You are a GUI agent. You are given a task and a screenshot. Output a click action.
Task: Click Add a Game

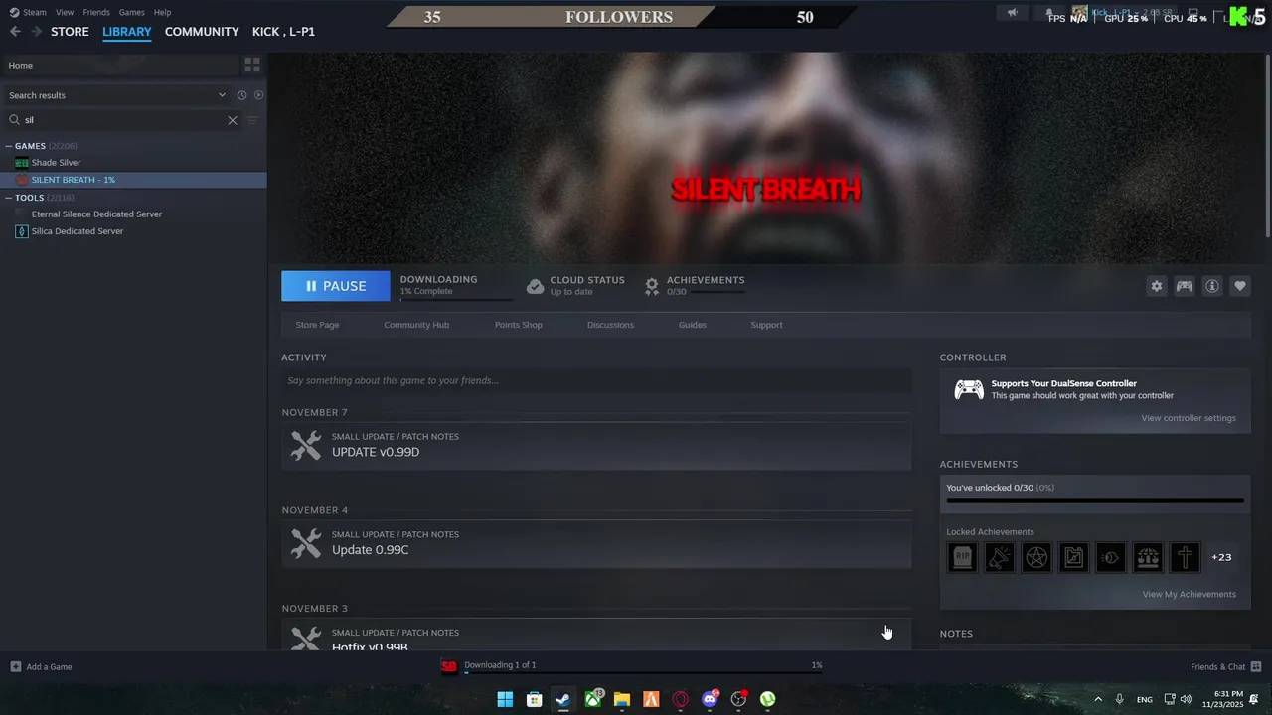pyautogui.click(x=41, y=666)
